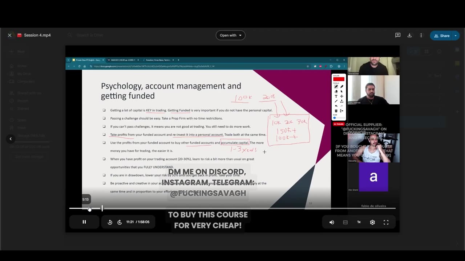This screenshot has height=261, width=465.
Task: Select the text T tool
Action: tap(336, 96)
